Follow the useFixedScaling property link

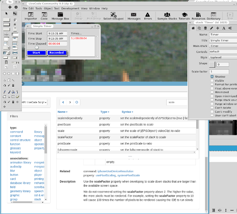106,175
